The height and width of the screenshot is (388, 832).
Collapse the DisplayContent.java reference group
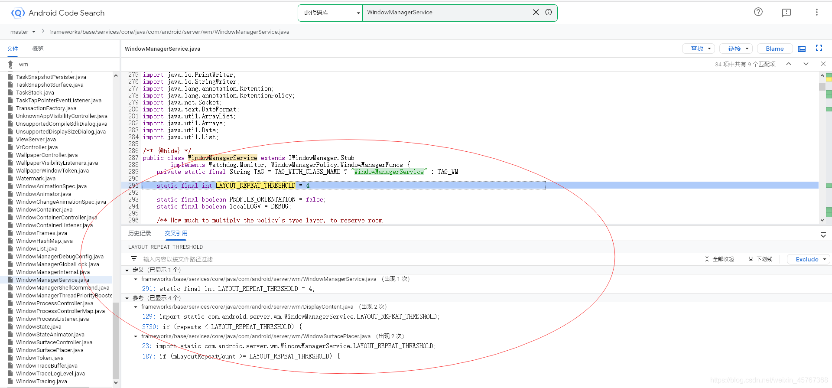[136, 307]
